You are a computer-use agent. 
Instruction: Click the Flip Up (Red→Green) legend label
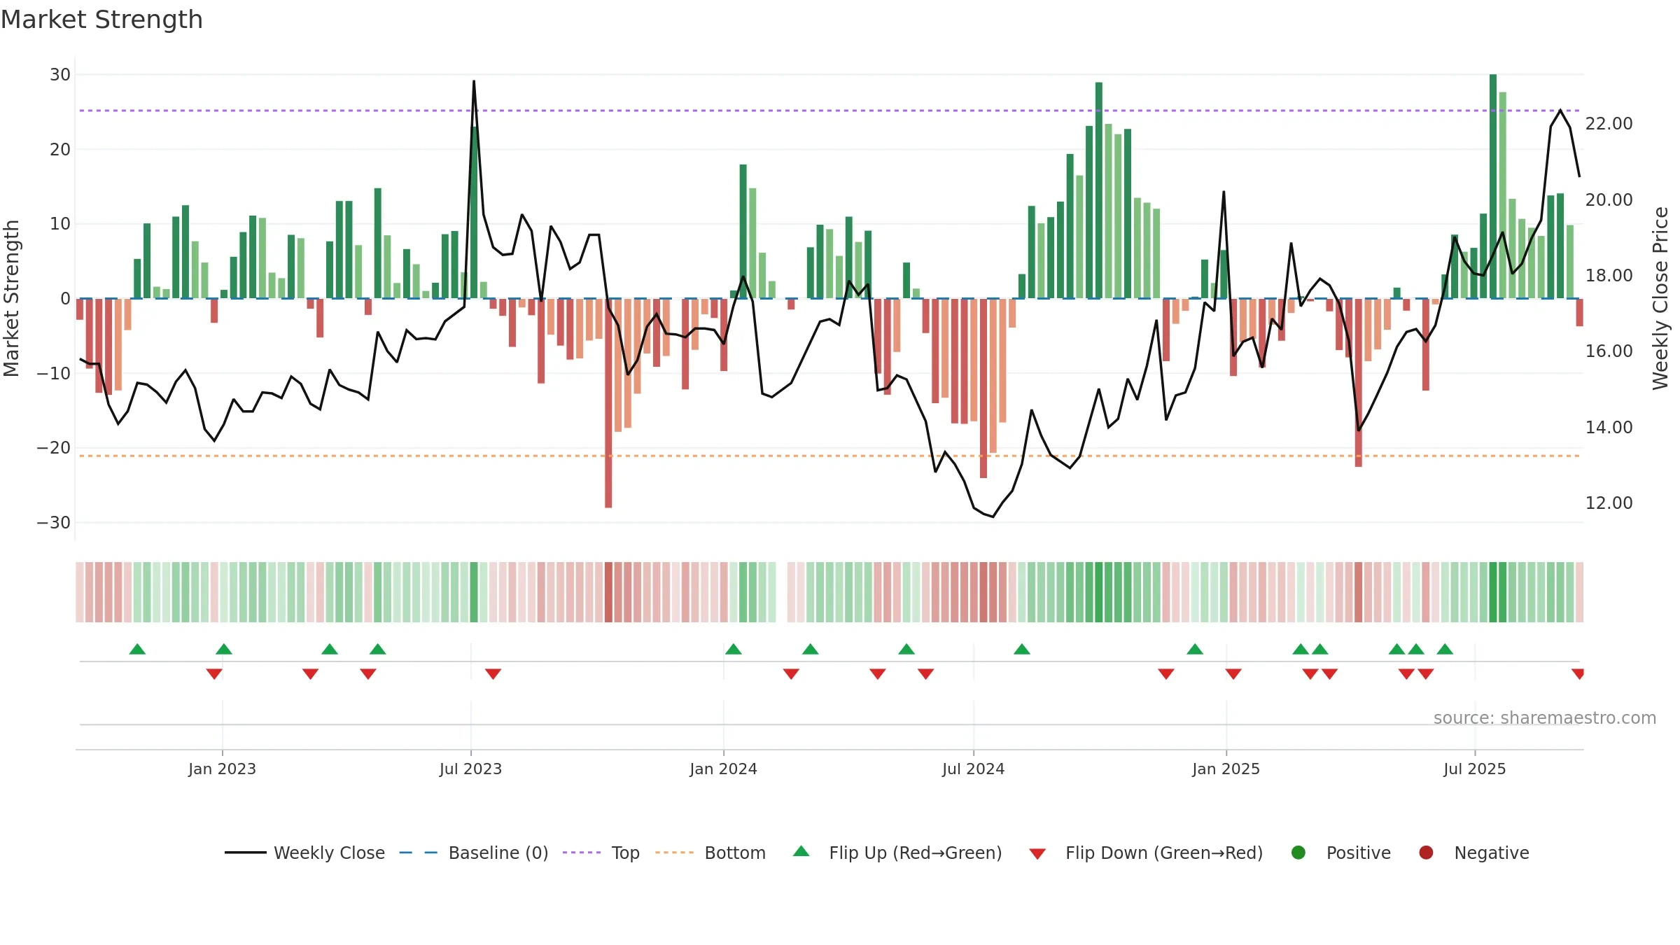(916, 853)
